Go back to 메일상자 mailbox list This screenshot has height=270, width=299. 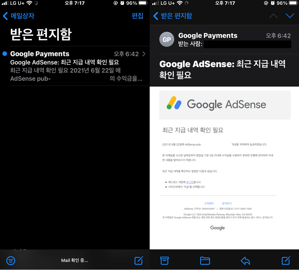18,16
